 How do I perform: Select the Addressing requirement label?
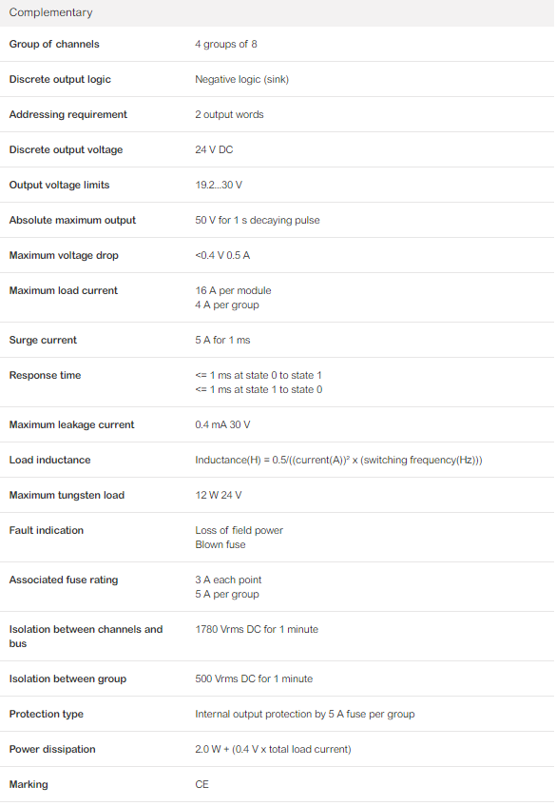click(67, 114)
